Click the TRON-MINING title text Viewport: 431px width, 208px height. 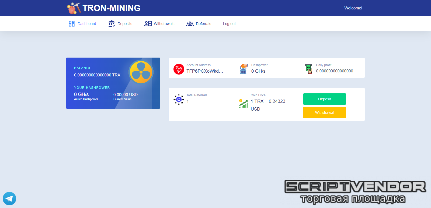[x=111, y=8]
